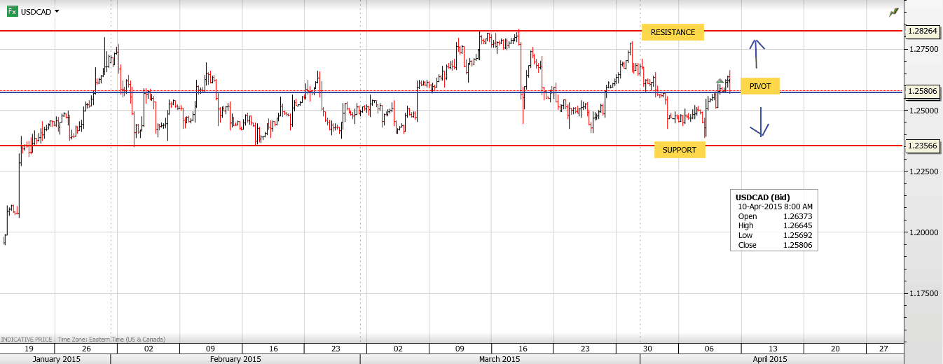Image resolution: width=943 pixels, height=364 pixels.
Task: Click the gray triangle marker above recent candles
Action: click(720, 81)
